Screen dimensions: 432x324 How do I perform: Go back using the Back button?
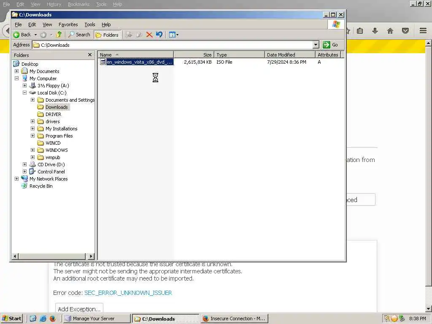tap(22, 35)
